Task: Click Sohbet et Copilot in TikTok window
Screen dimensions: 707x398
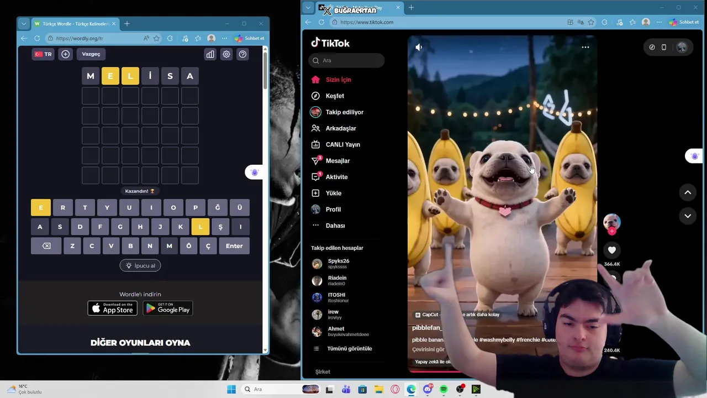Action: [684, 22]
